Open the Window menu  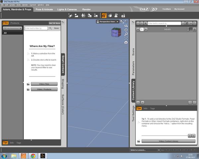pos(41,5)
